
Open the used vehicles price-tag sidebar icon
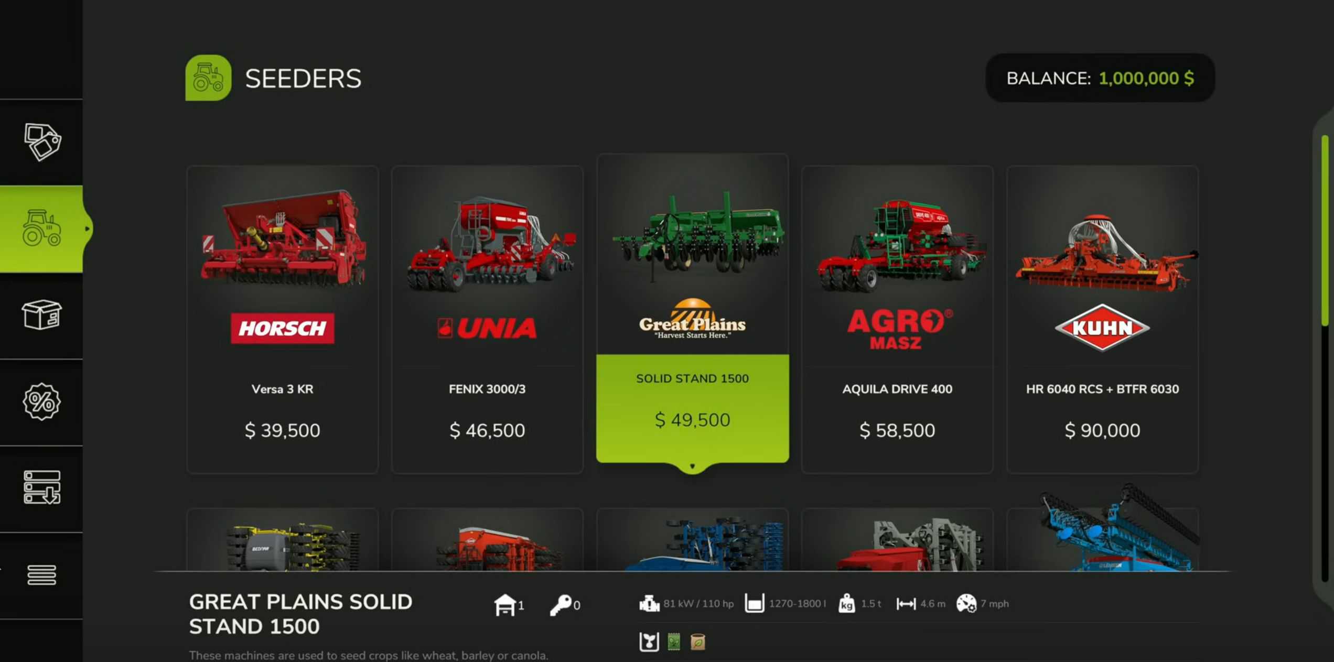tap(42, 142)
